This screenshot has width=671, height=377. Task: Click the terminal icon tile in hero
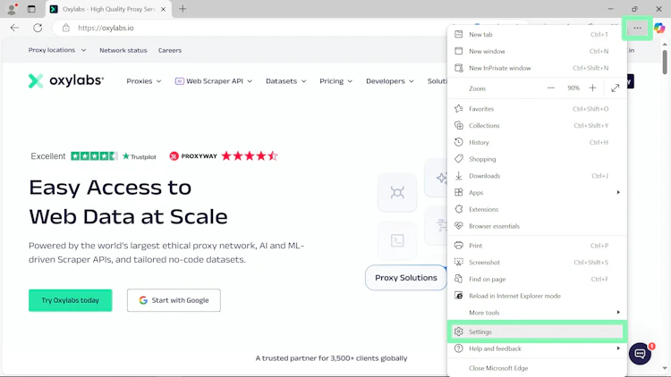coord(397,240)
